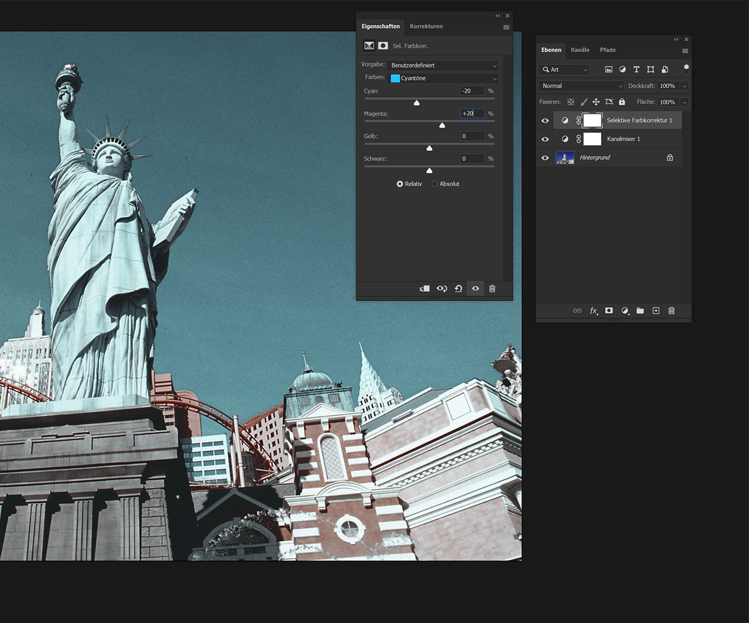Hide the Hintergrund layer
Viewport: 749px width, 623px height.
[545, 158]
